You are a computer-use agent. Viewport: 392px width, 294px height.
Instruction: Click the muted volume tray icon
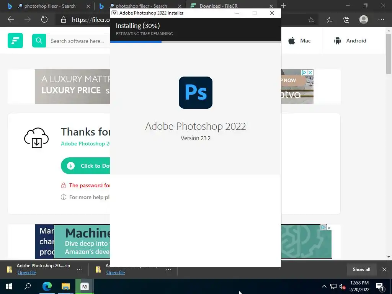342,286
